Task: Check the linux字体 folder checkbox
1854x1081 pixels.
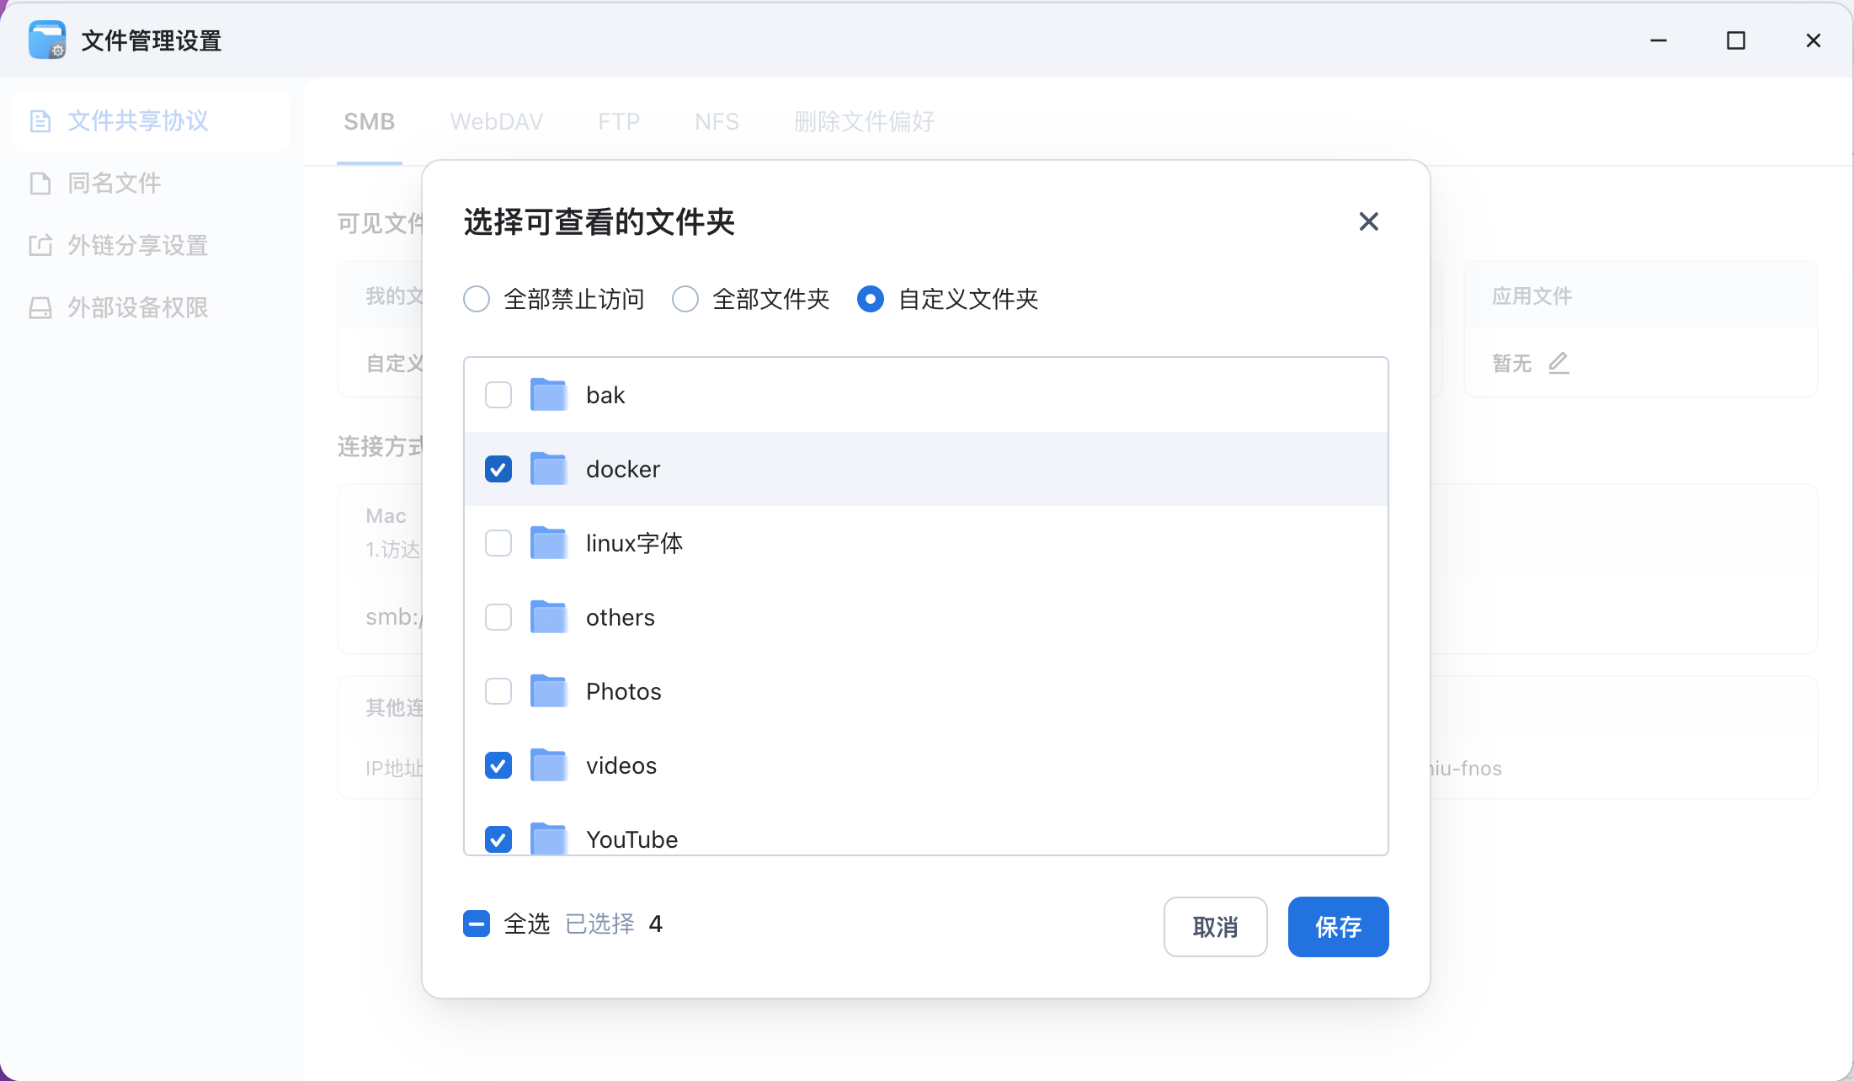Action: click(498, 543)
